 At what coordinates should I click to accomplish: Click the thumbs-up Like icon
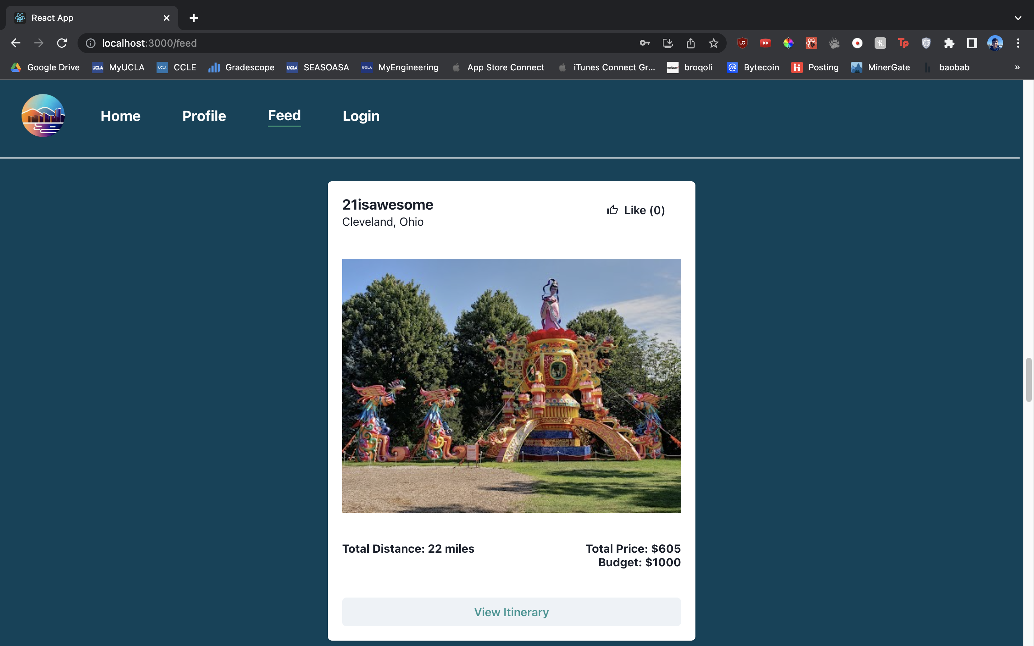612,210
